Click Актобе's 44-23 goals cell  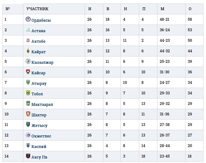pyautogui.click(x=164, y=41)
